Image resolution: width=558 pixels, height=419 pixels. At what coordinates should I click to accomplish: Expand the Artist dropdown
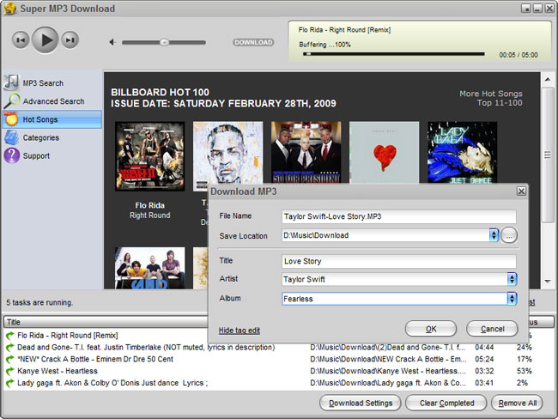tap(512, 279)
